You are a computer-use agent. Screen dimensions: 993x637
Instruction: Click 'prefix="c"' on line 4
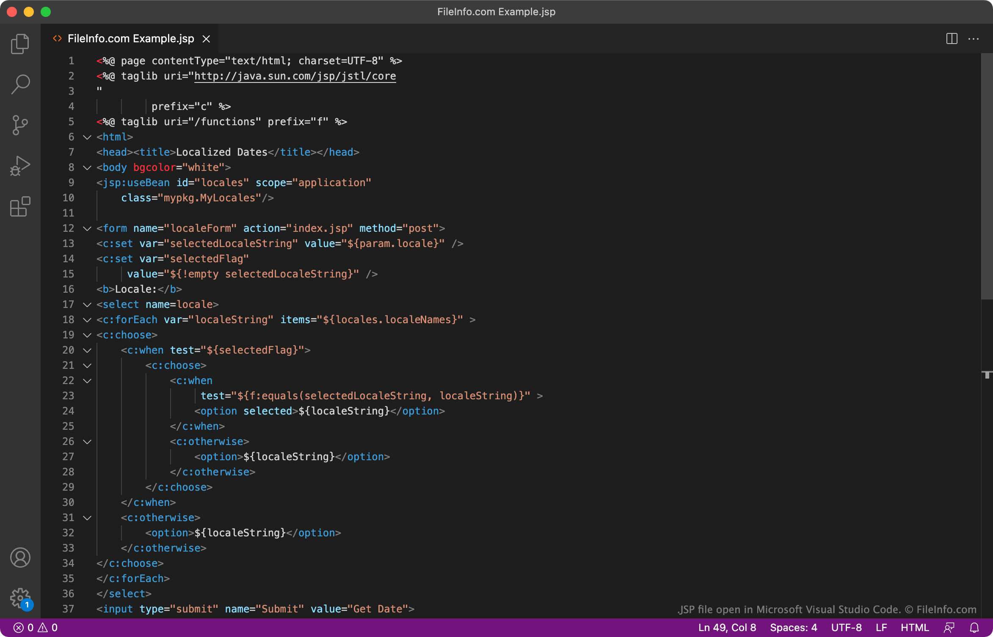[182, 107]
